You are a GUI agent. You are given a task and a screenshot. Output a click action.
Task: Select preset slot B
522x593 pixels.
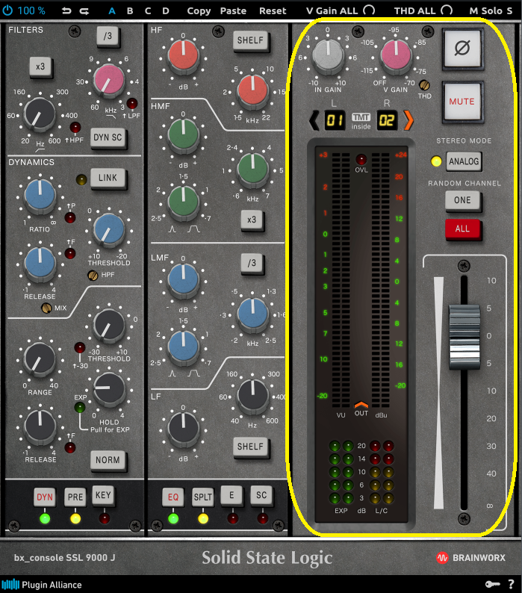[130, 10]
